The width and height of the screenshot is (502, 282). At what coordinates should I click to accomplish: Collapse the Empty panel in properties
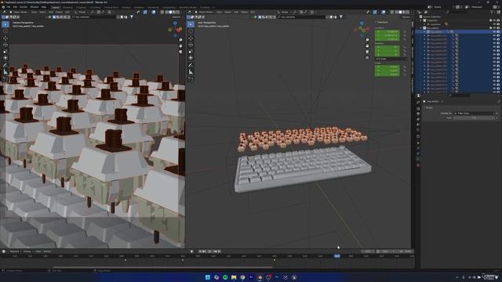429,108
